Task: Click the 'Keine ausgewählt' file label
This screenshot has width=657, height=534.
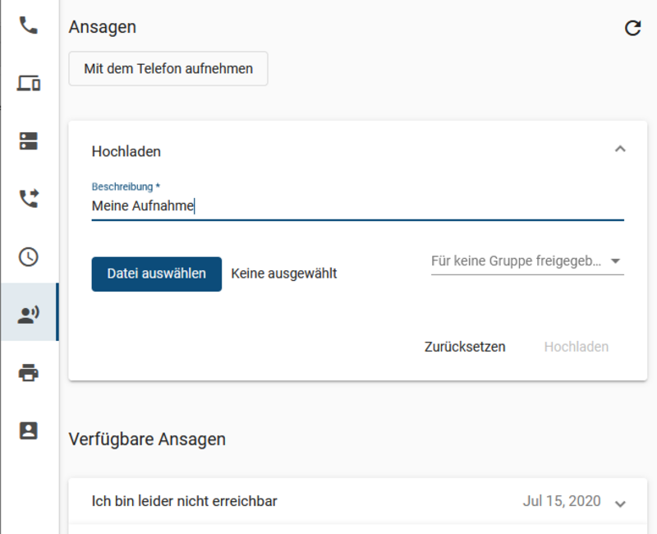Action: click(x=283, y=274)
